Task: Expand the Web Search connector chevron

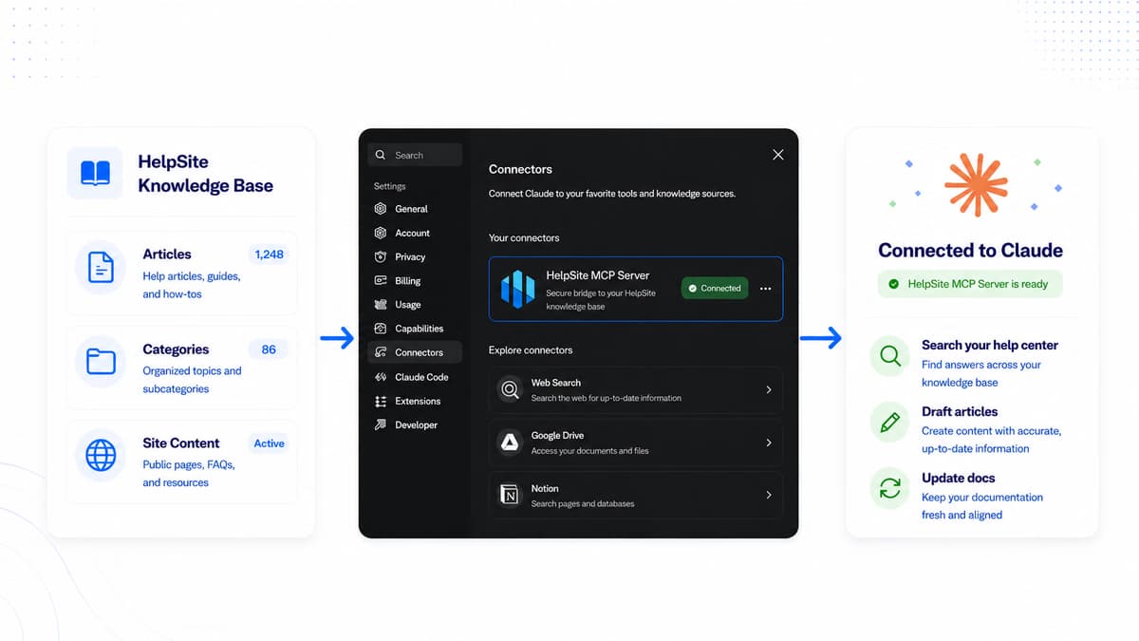Action: [x=769, y=389]
